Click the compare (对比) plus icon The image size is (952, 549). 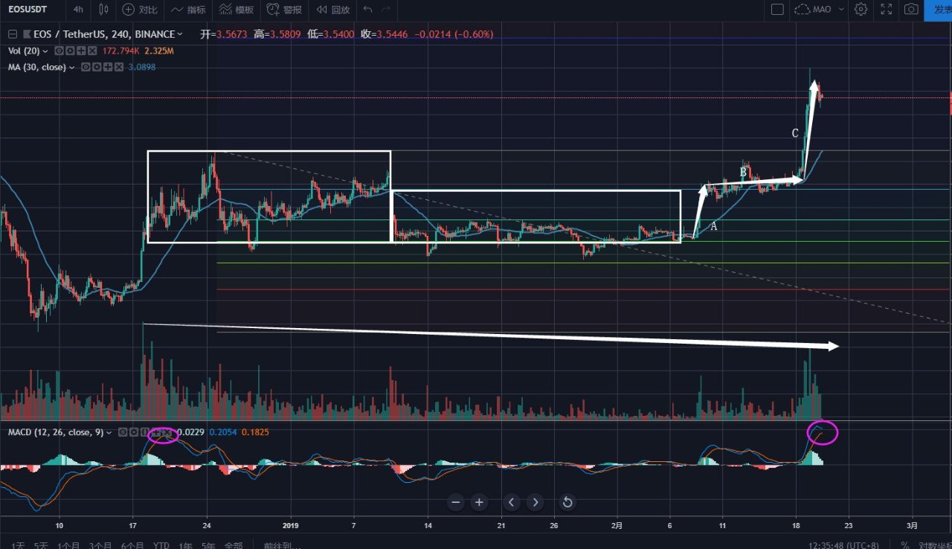pos(129,10)
